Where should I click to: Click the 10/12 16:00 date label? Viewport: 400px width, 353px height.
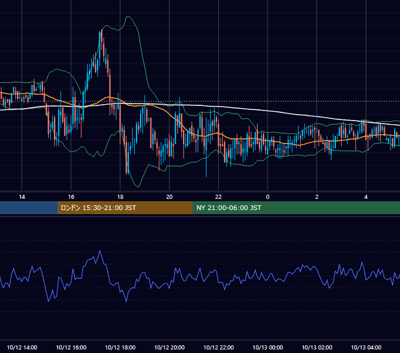click(71, 347)
